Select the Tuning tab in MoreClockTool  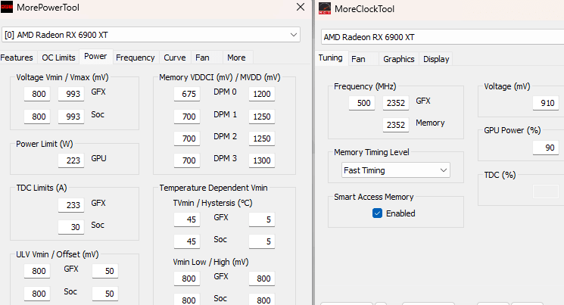(x=330, y=58)
